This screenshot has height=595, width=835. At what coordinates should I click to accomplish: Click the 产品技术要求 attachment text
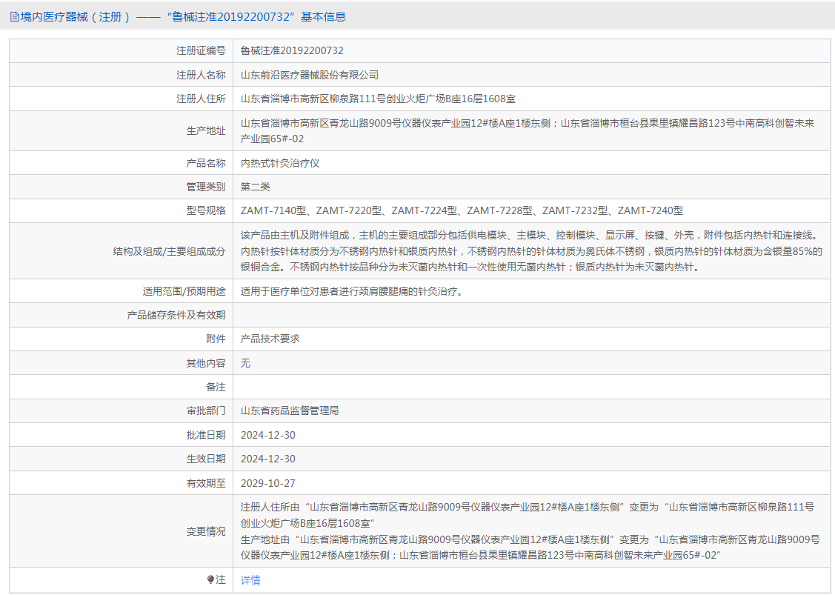coord(270,339)
